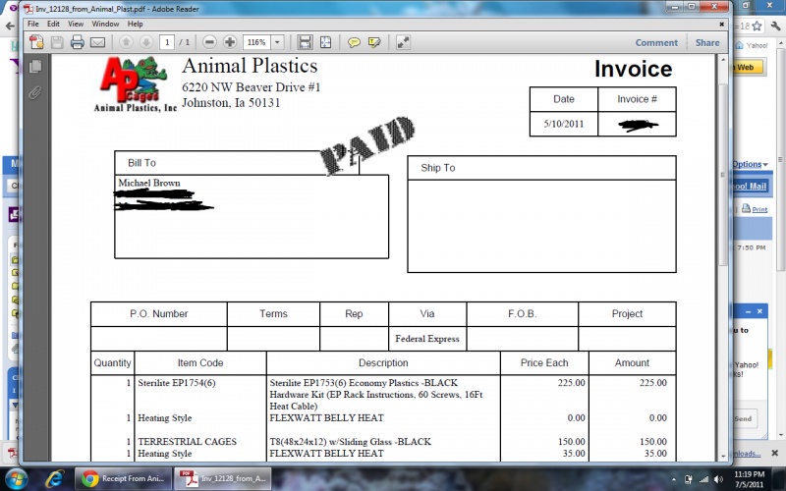
Task: Click the Convert to PDF online icon
Action: coord(36,42)
